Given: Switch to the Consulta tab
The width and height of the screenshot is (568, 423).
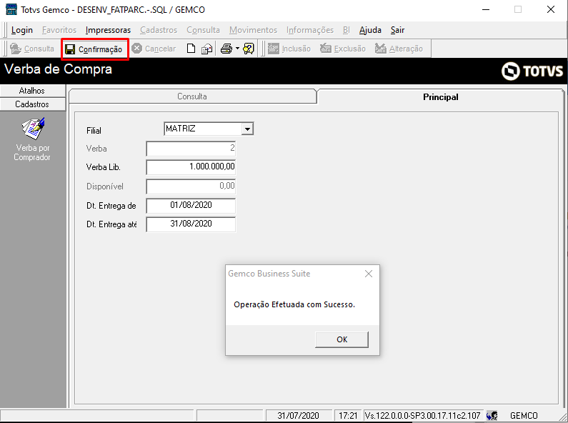Looking at the screenshot, I should click(x=192, y=96).
